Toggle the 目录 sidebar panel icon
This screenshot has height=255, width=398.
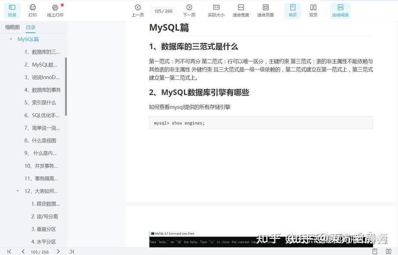[12, 11]
